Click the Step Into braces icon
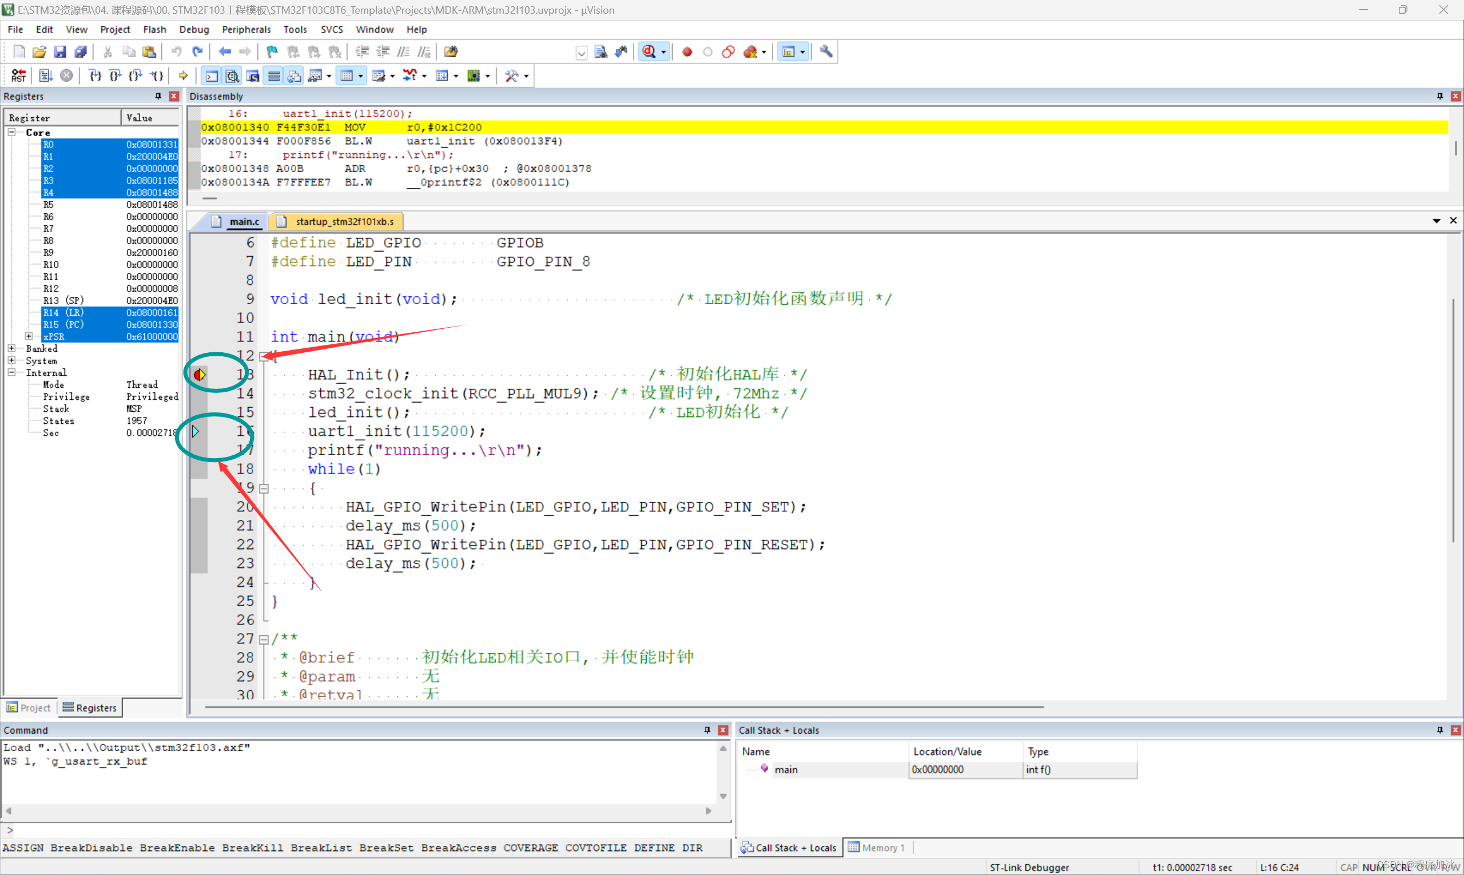This screenshot has width=1464, height=875. [x=94, y=75]
